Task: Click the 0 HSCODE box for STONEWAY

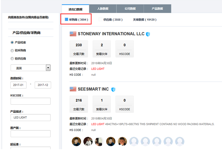Action: point(125,49)
